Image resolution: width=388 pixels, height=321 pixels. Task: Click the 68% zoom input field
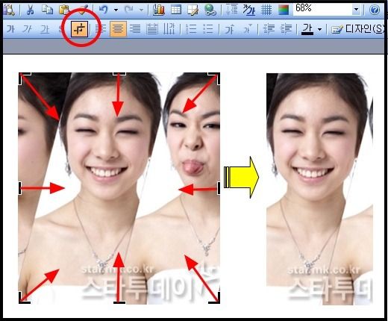point(322,10)
